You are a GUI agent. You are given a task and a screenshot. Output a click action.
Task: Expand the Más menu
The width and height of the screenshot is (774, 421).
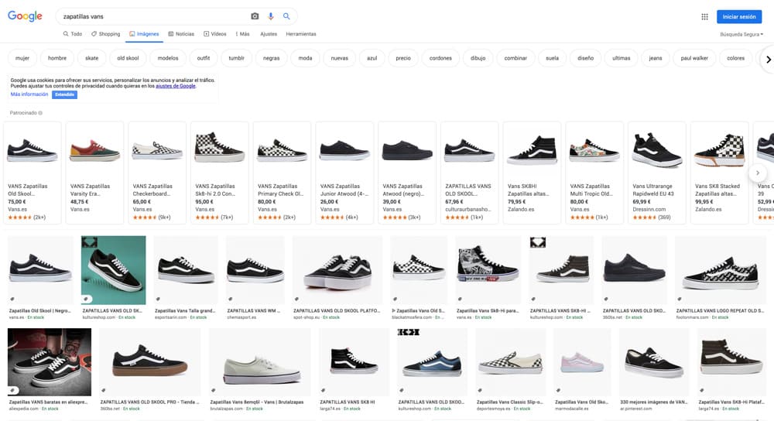[x=242, y=34]
